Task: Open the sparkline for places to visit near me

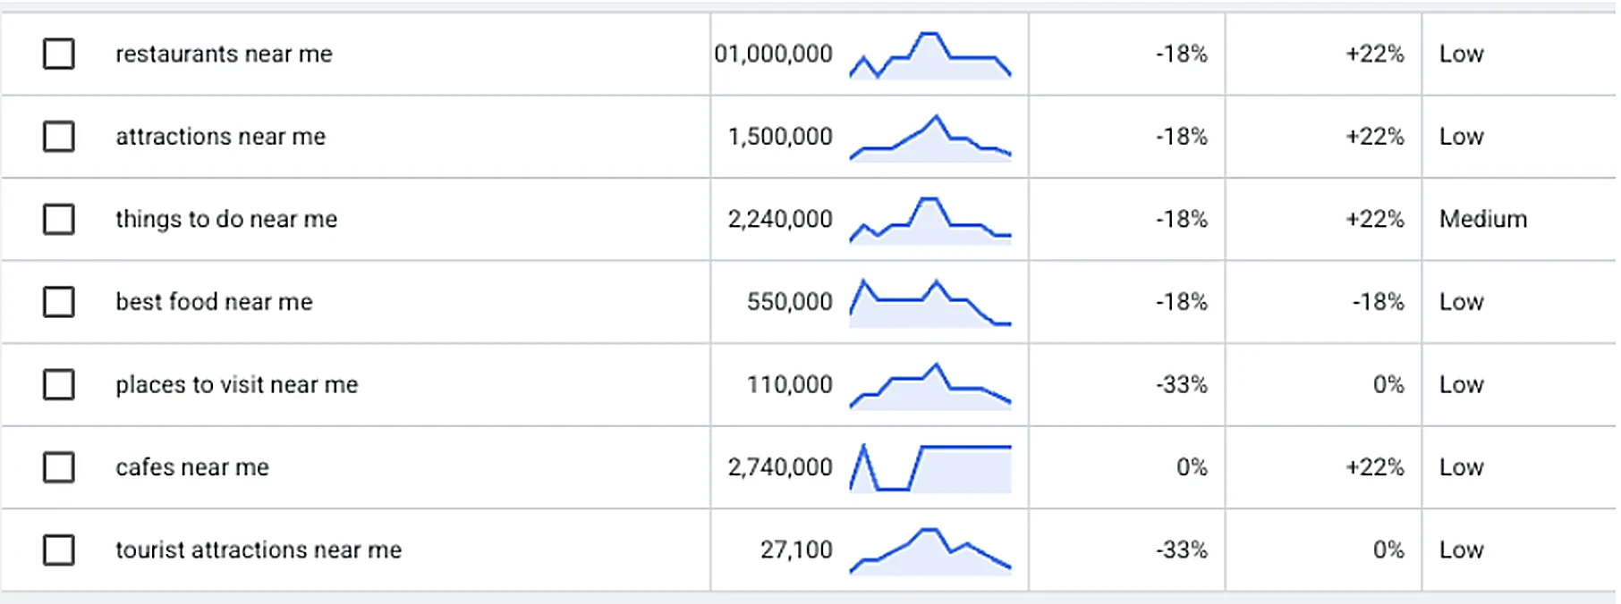Action: (x=929, y=385)
